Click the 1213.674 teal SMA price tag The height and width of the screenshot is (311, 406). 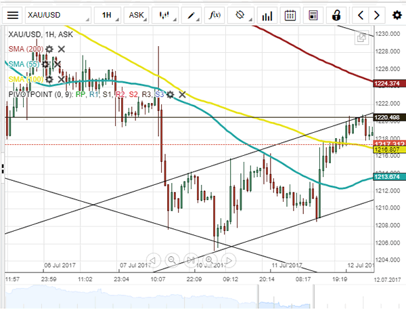[390, 177]
